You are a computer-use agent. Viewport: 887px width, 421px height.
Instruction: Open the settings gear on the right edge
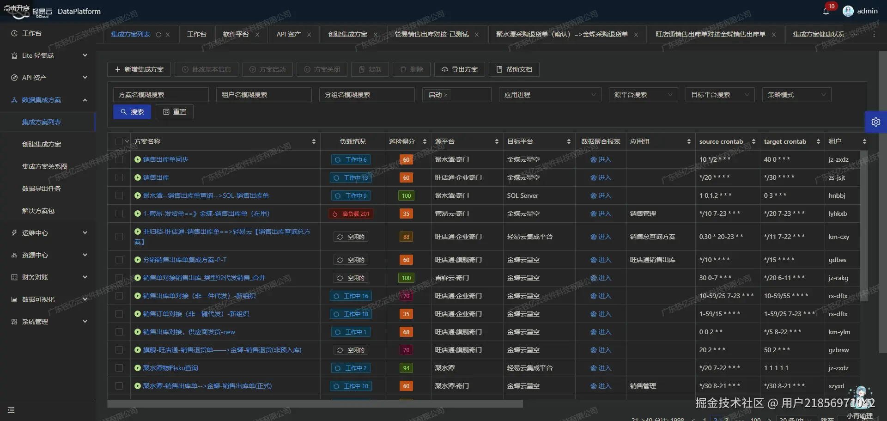[x=876, y=122]
